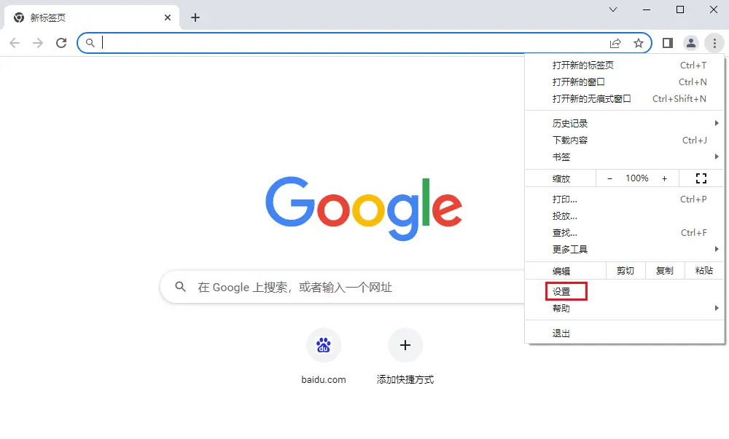This screenshot has height=439, width=729.
Task: Select 投放... cast option
Action: tap(625, 216)
